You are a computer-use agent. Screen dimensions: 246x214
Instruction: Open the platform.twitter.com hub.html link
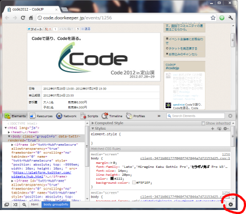[42, 175]
